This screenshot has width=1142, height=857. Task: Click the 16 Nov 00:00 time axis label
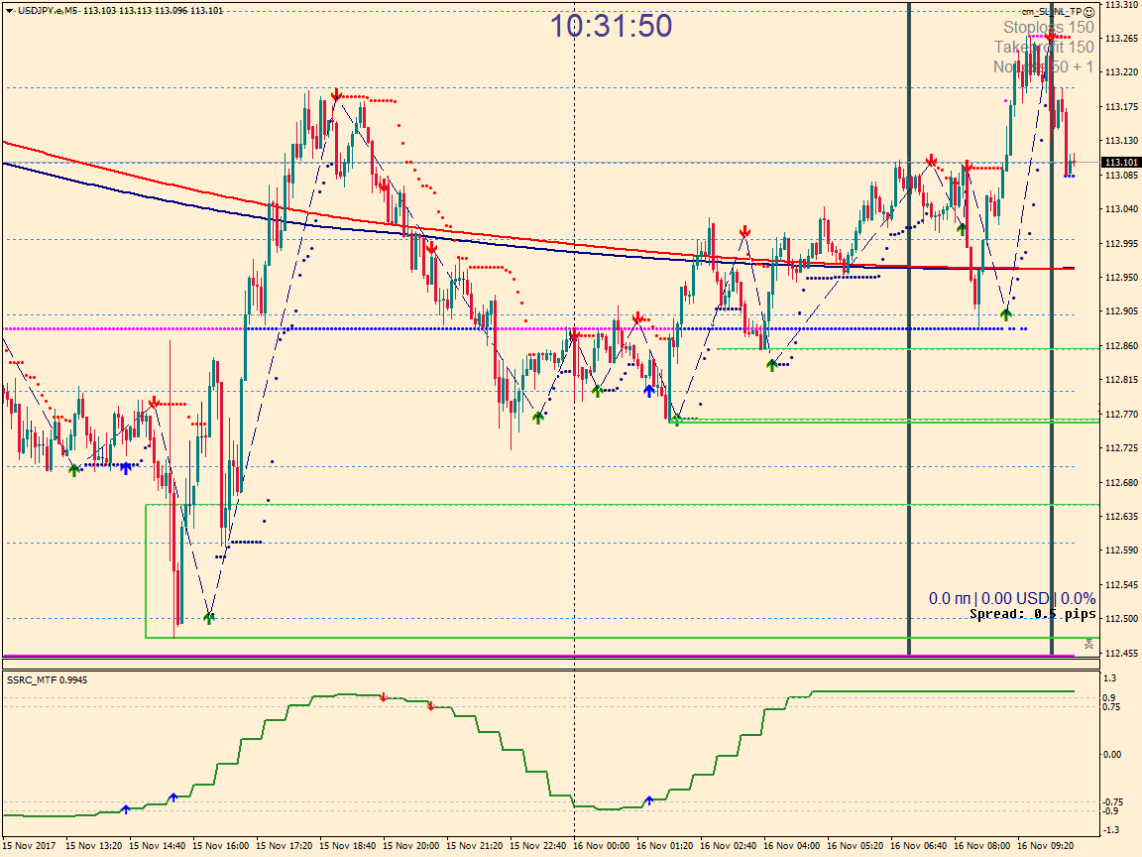601,846
